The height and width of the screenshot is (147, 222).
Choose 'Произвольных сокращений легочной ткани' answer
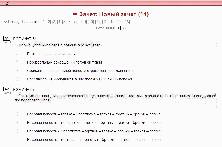point(18,62)
